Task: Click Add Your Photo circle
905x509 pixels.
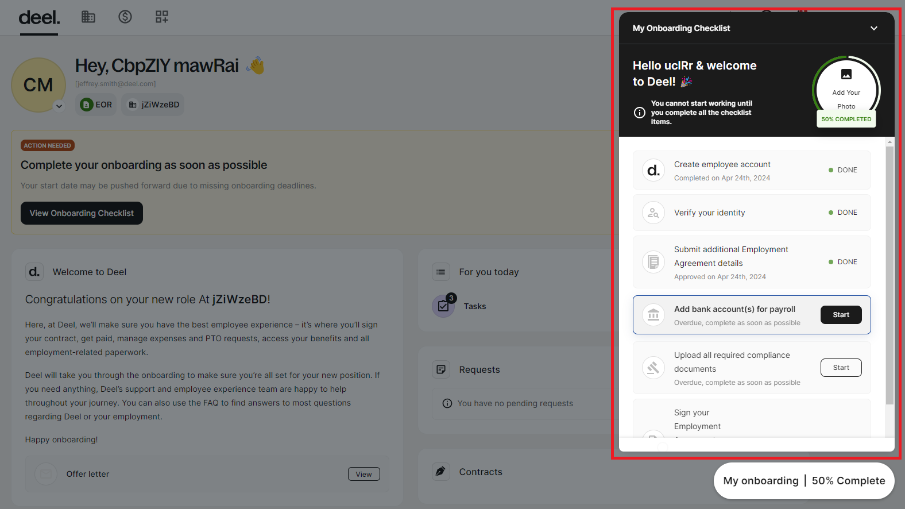Action: point(846,90)
